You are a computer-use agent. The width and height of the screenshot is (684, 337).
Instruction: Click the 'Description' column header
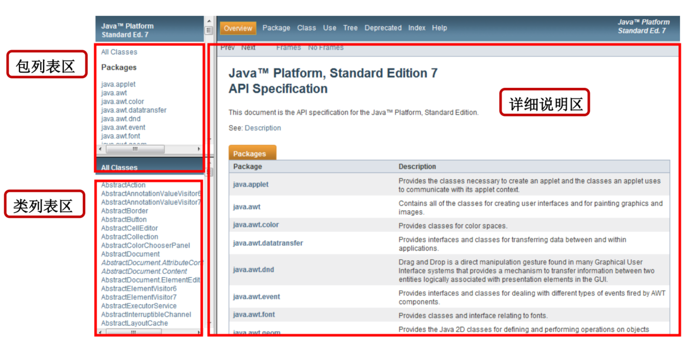pyautogui.click(x=417, y=166)
